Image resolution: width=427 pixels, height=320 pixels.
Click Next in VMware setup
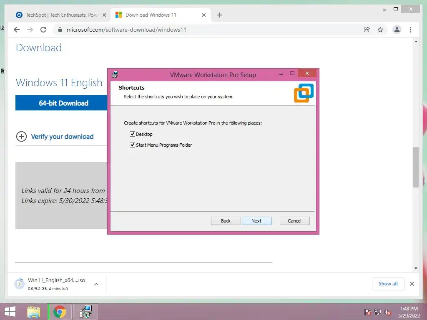click(x=256, y=221)
